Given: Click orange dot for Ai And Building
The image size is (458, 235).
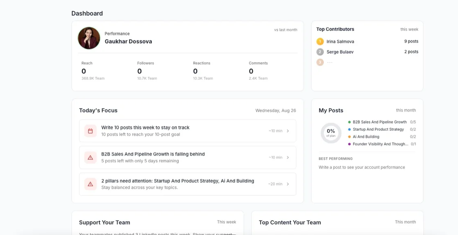Looking at the screenshot, I should (349, 137).
